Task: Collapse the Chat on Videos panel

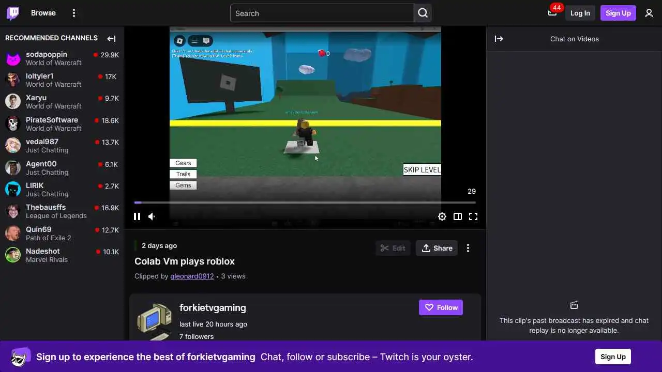Action: pos(499,39)
